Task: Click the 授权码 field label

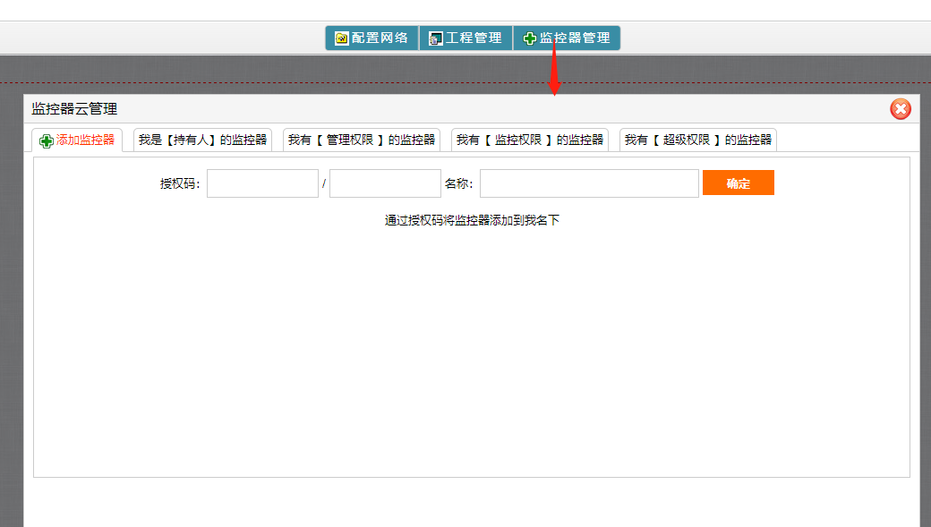Action: tap(180, 183)
